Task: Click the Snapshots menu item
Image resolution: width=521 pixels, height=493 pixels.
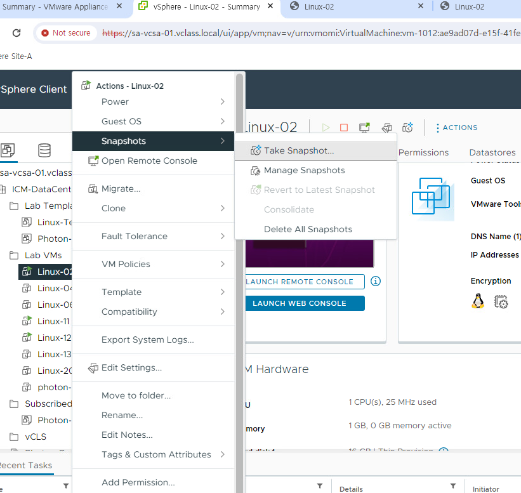Action: [153, 141]
